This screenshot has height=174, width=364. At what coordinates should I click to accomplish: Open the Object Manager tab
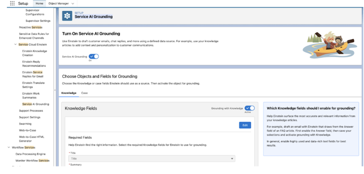coord(59,4)
